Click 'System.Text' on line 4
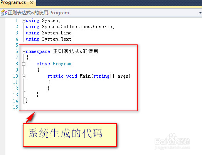Viewport: 202px width, 155px height. [x=57, y=39]
